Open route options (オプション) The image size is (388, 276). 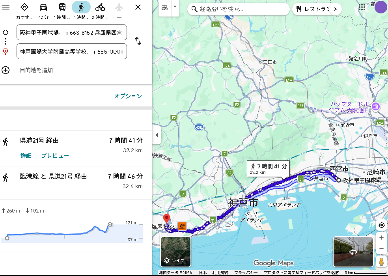click(128, 96)
